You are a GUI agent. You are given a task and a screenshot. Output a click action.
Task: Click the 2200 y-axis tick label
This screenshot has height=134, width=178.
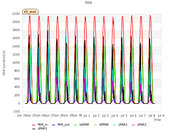[x=16, y=14]
